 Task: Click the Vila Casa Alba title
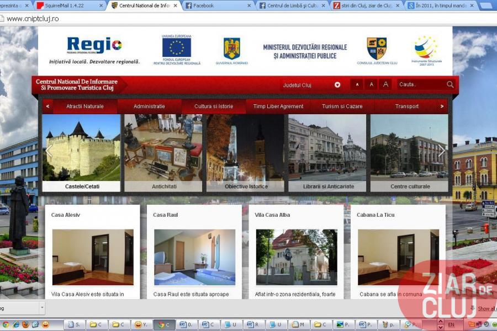[272, 215]
